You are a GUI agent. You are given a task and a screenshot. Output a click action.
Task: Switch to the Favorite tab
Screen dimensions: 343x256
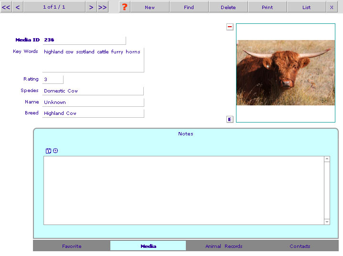(x=72, y=246)
